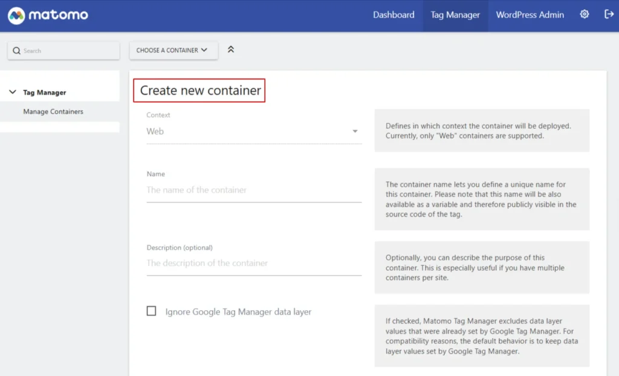Open settings via the gear icon
The image size is (619, 376).
[585, 15]
